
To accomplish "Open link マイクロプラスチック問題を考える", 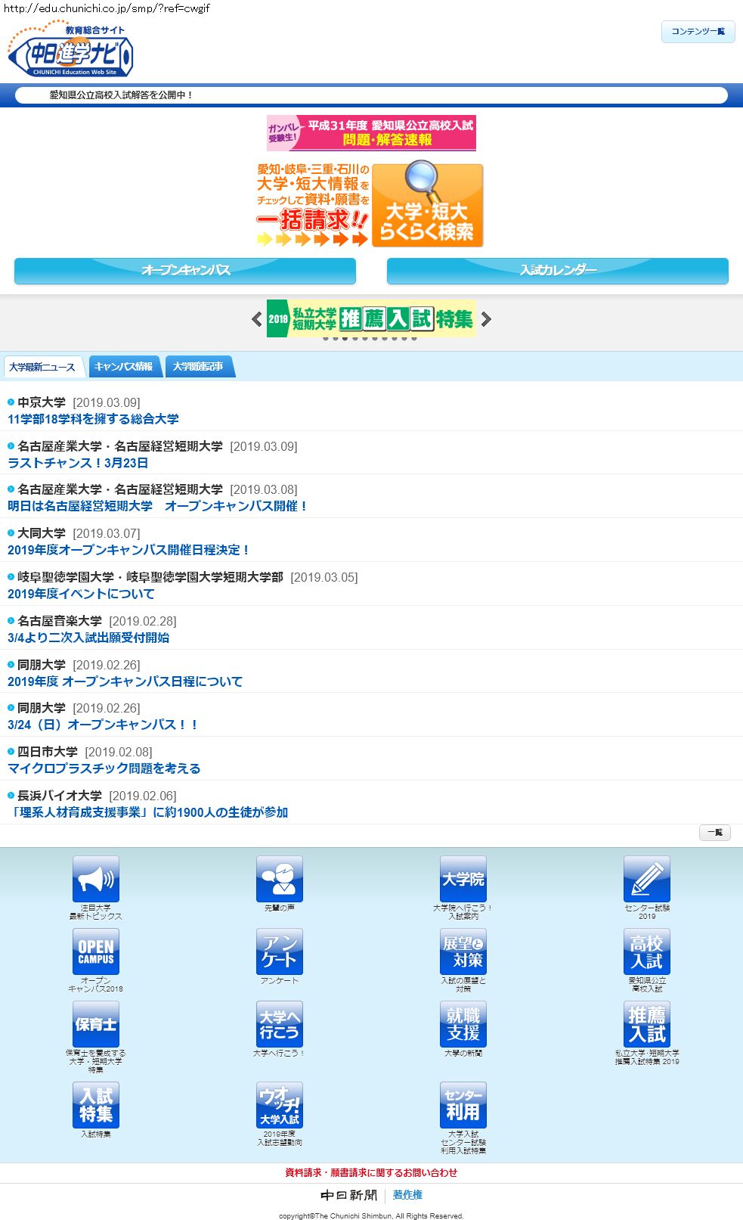I will tap(104, 768).
